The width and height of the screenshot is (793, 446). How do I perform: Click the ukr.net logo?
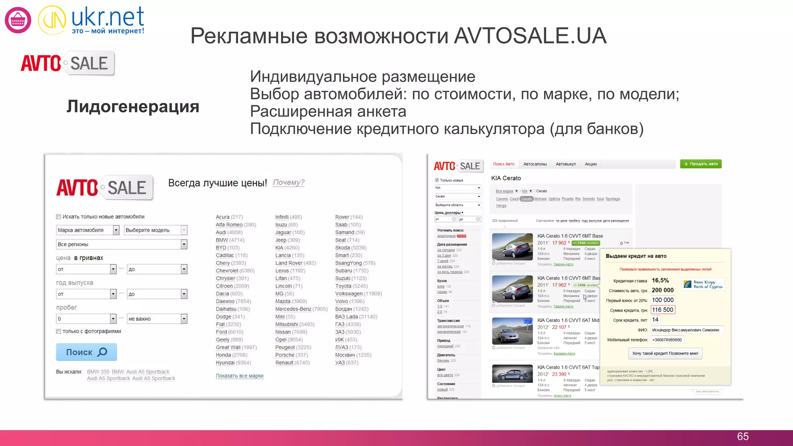91,20
